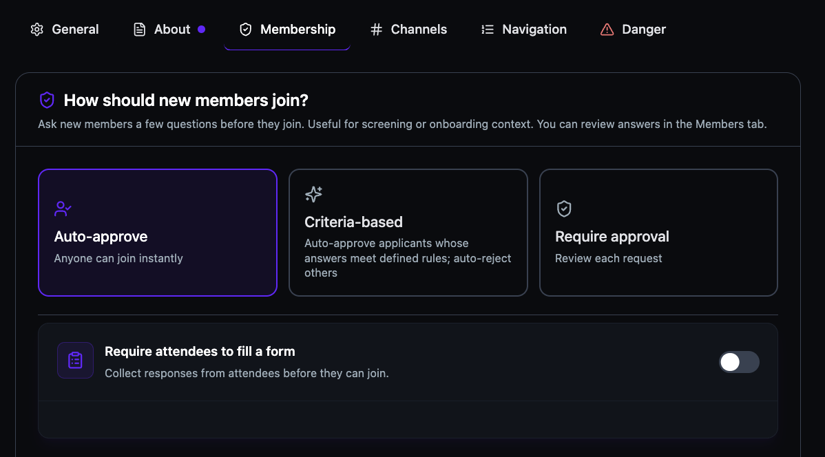The width and height of the screenshot is (825, 457).
Task: Select the Membership tab
Action: pos(287,30)
